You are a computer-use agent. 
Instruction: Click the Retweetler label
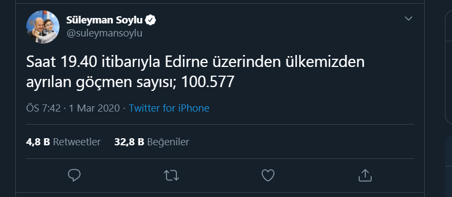tap(76, 142)
